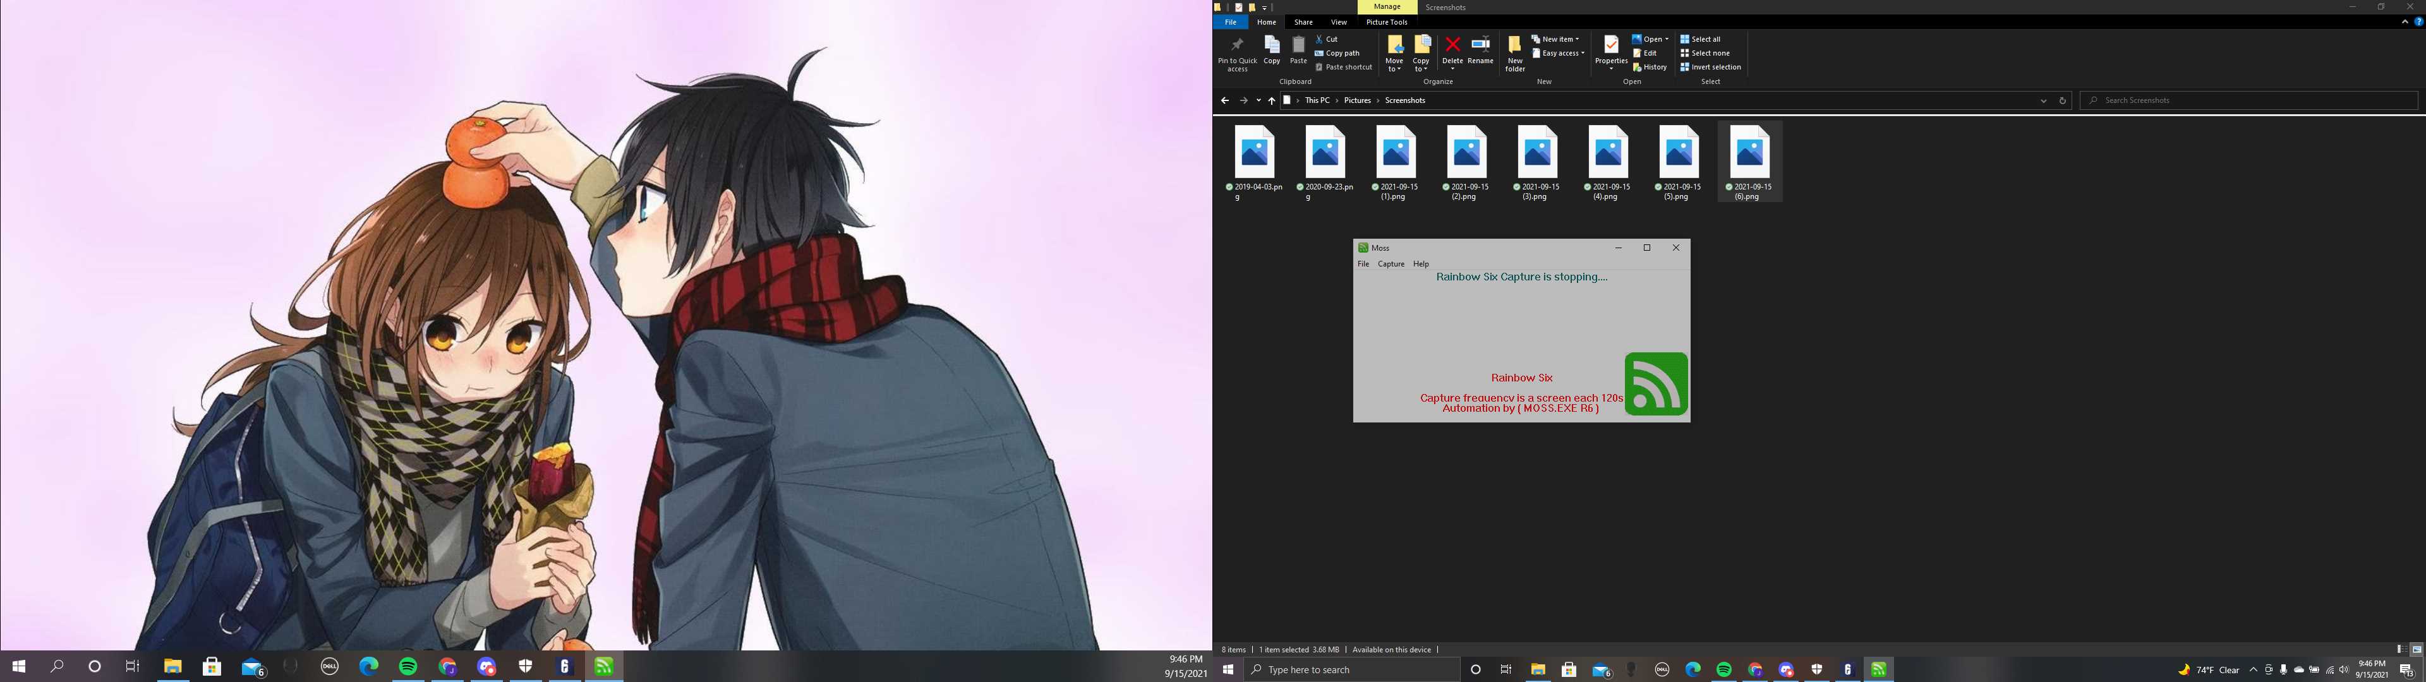This screenshot has height=682, width=2426.
Task: Click Pin to Quick access icon
Action: (1236, 54)
